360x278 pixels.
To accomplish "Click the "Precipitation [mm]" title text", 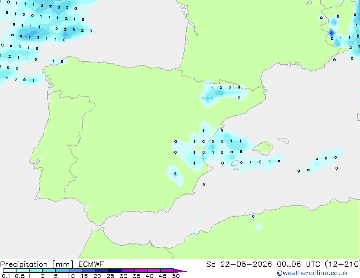I will [x=36, y=264].
